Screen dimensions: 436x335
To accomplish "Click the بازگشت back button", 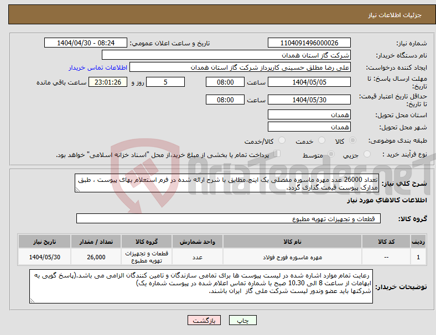I will point(204,320).
